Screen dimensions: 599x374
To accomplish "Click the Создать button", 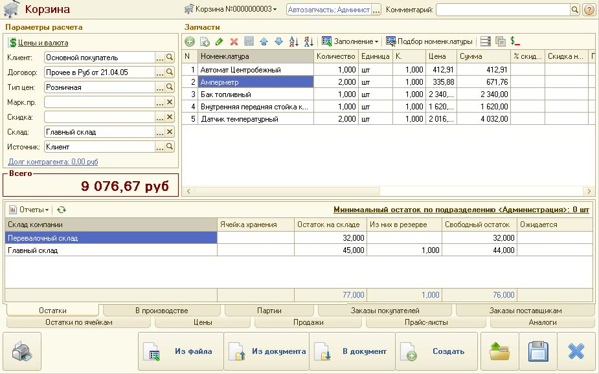I will tap(436, 351).
